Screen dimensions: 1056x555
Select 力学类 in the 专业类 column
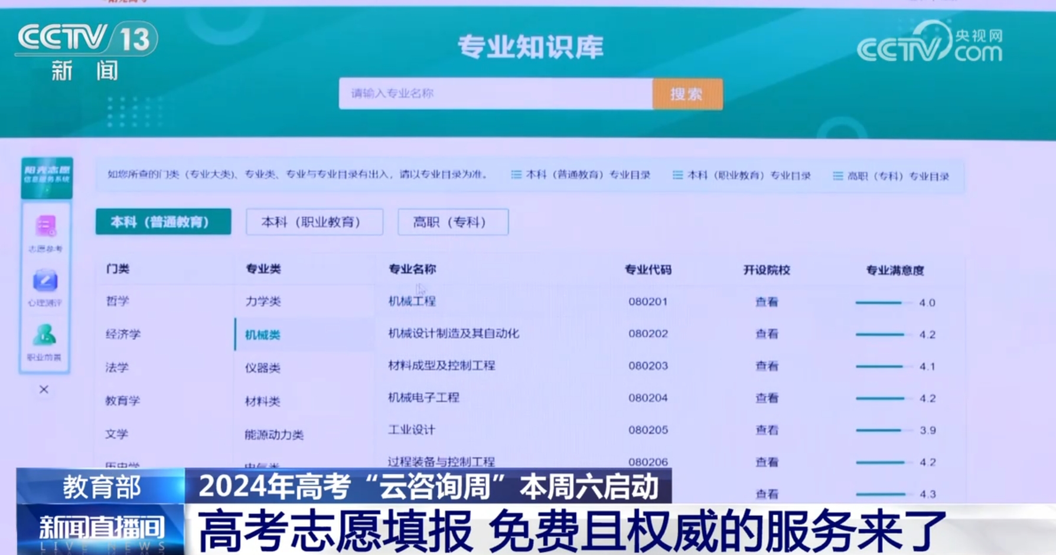pyautogui.click(x=263, y=301)
